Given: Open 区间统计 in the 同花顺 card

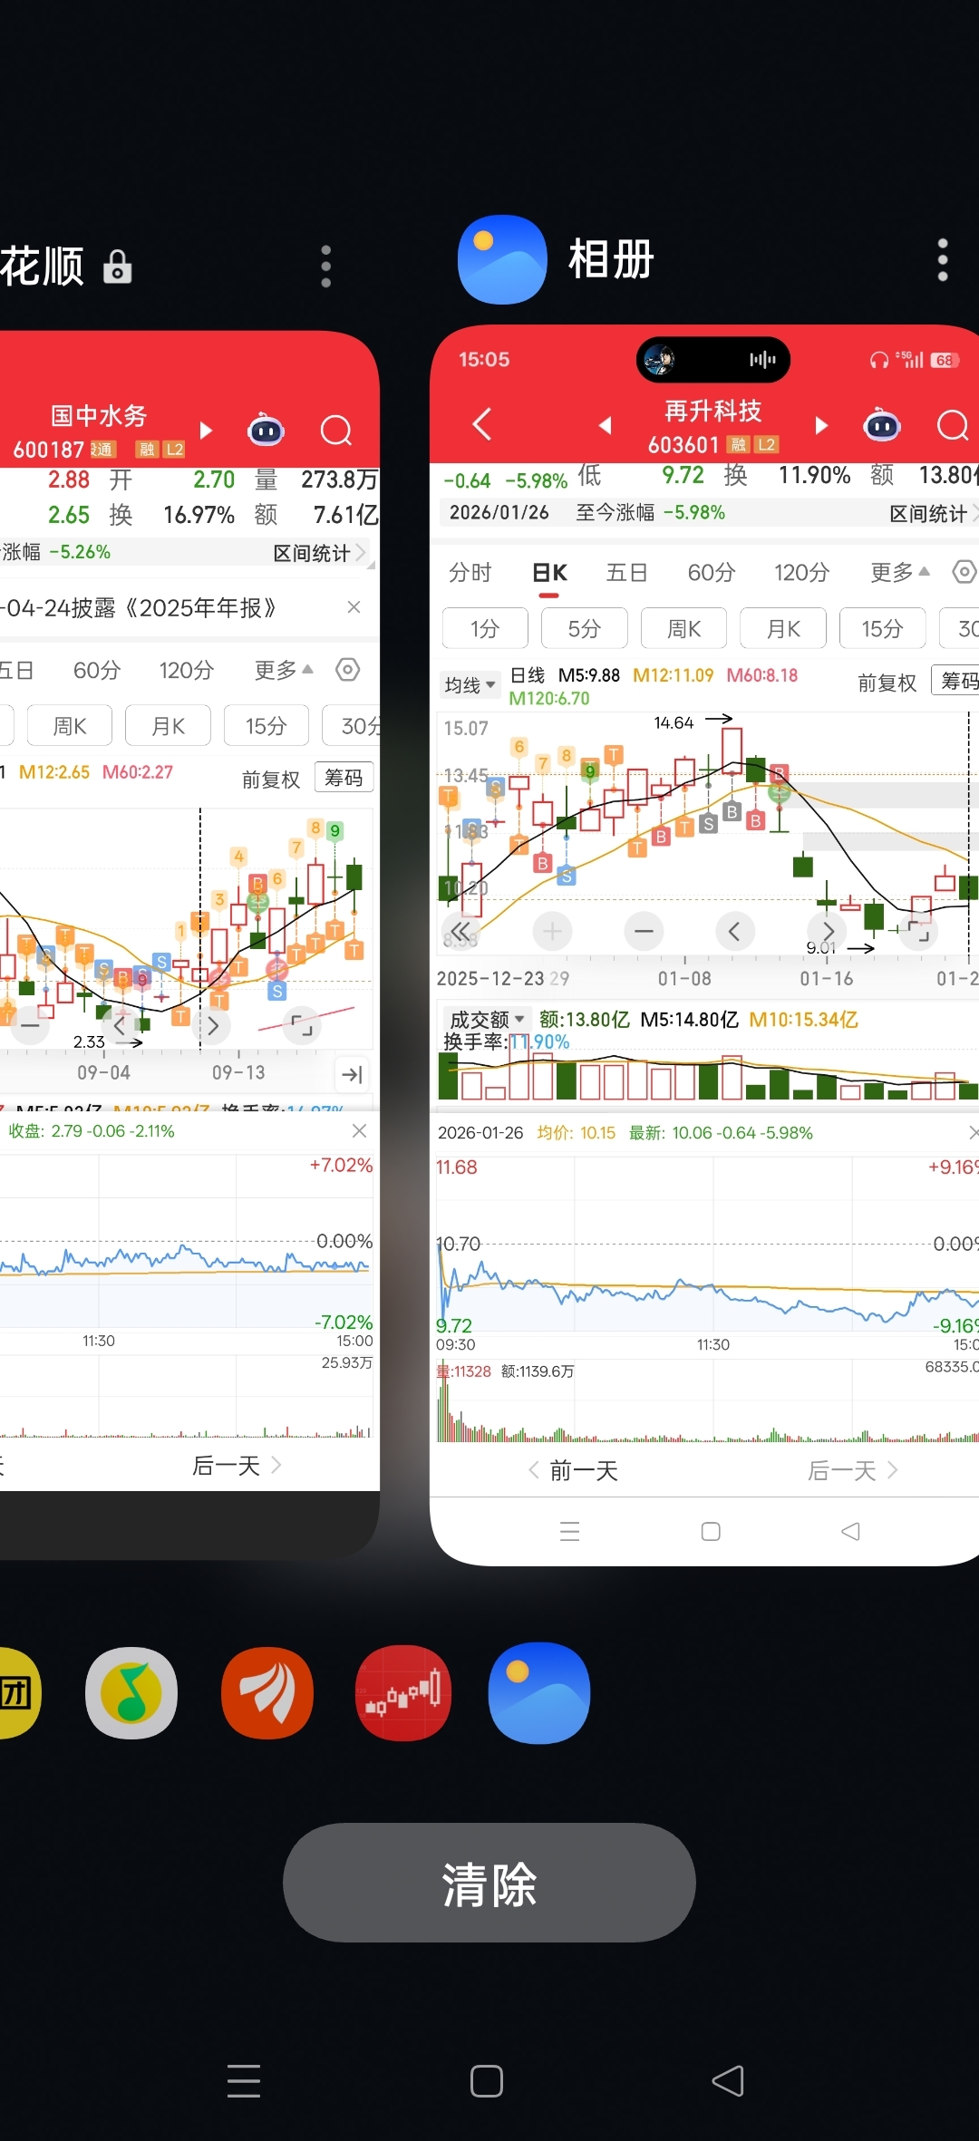Looking at the screenshot, I should point(319,553).
